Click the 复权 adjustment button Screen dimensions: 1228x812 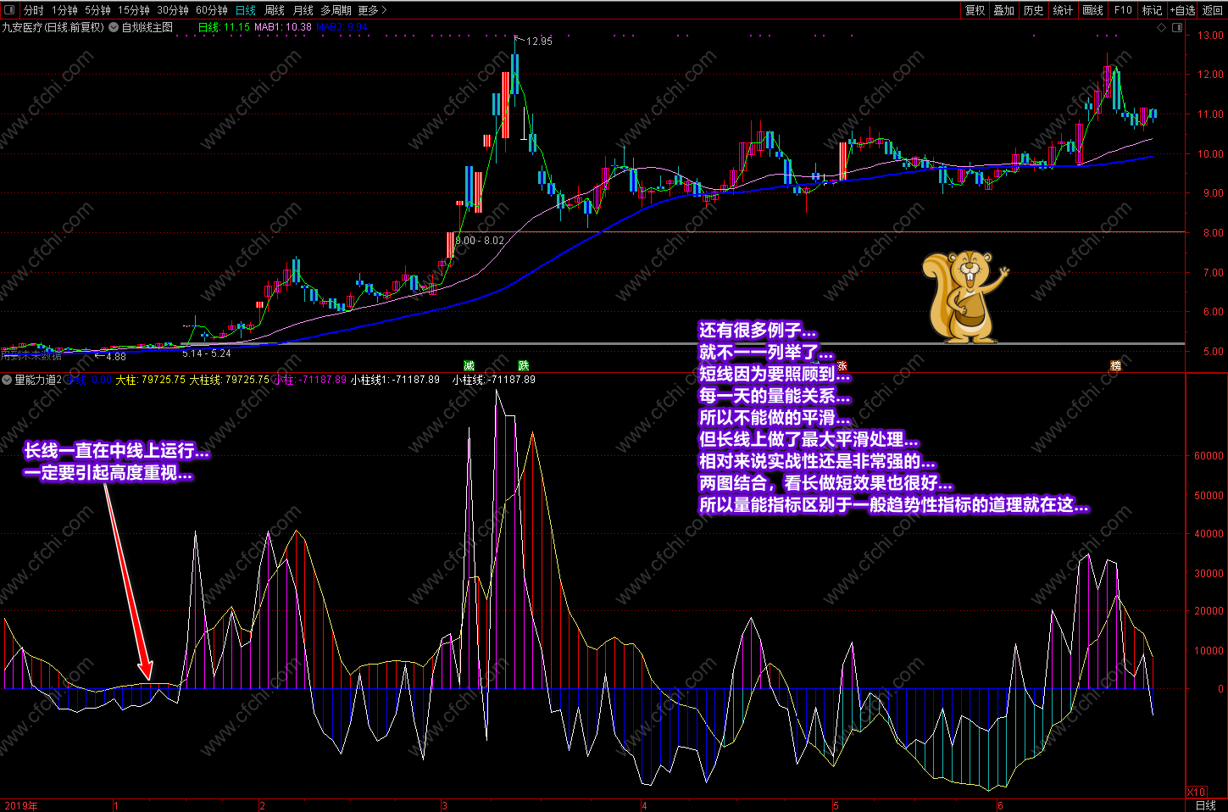[975, 10]
